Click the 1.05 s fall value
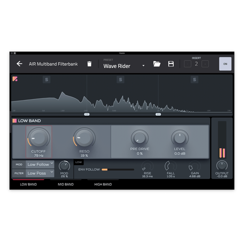243x243 pixels. tap(171, 176)
